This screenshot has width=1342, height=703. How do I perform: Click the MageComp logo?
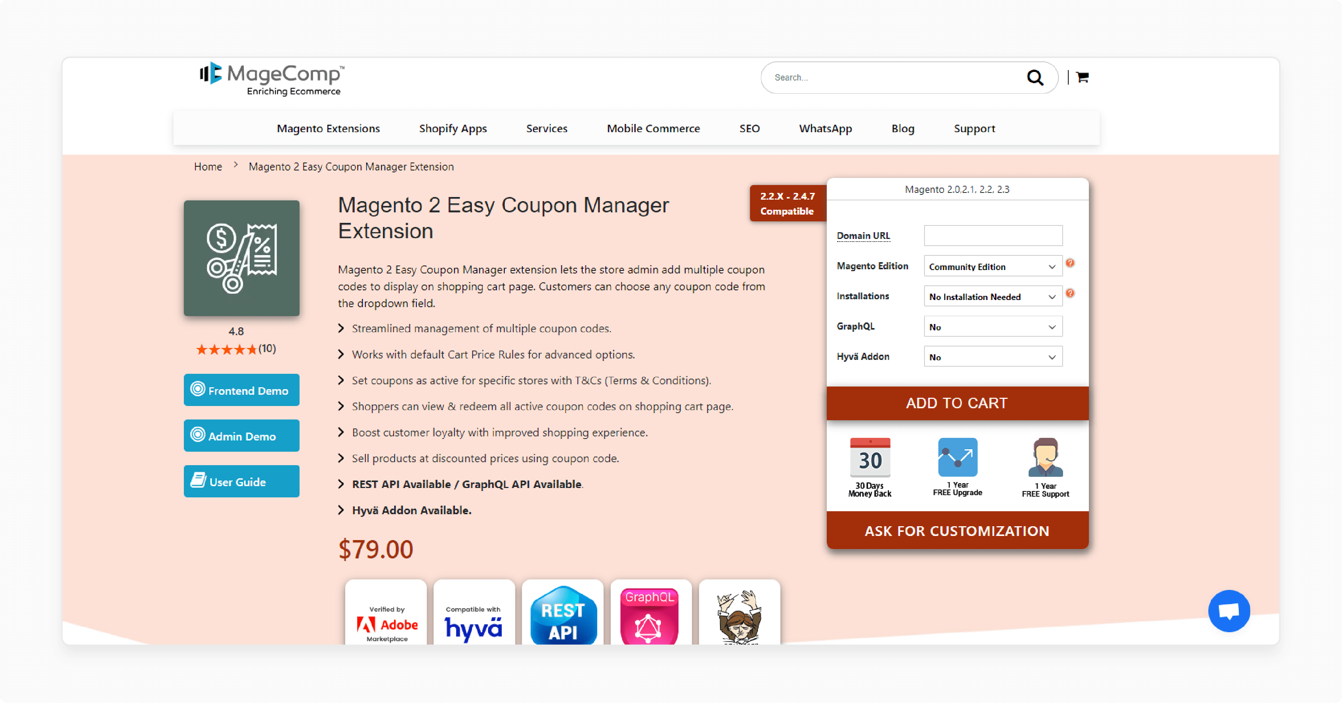(x=271, y=79)
